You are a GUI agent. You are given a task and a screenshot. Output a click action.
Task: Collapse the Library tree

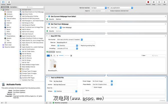click(2, 10)
